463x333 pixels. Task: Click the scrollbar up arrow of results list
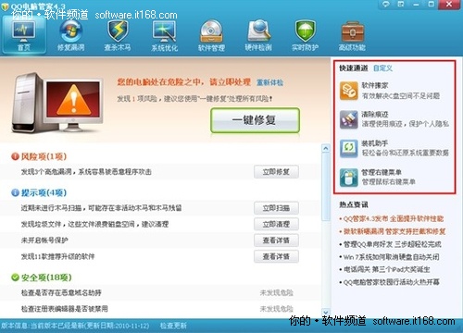326,148
